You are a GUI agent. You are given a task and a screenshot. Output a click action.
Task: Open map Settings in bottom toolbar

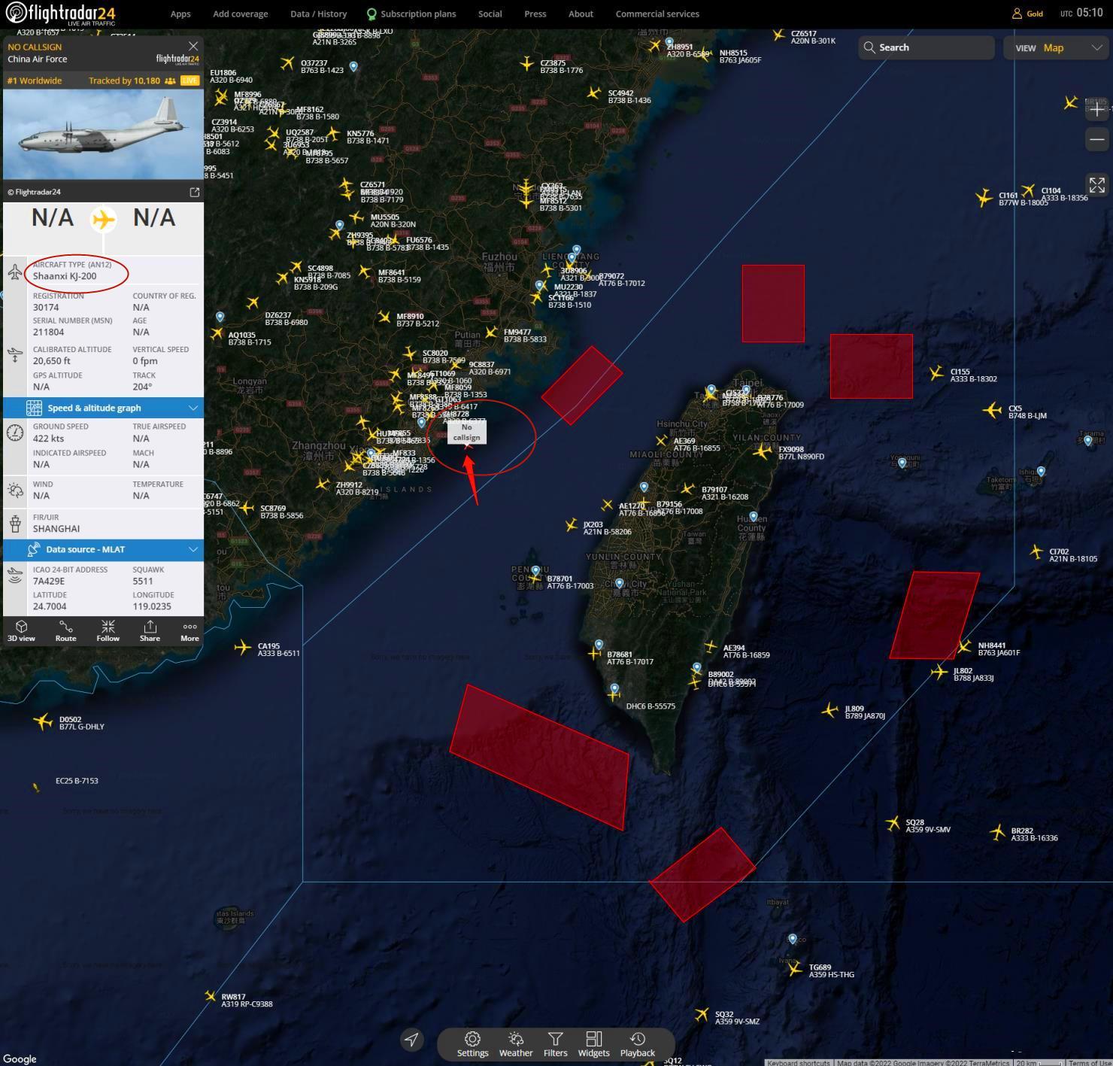click(472, 1044)
